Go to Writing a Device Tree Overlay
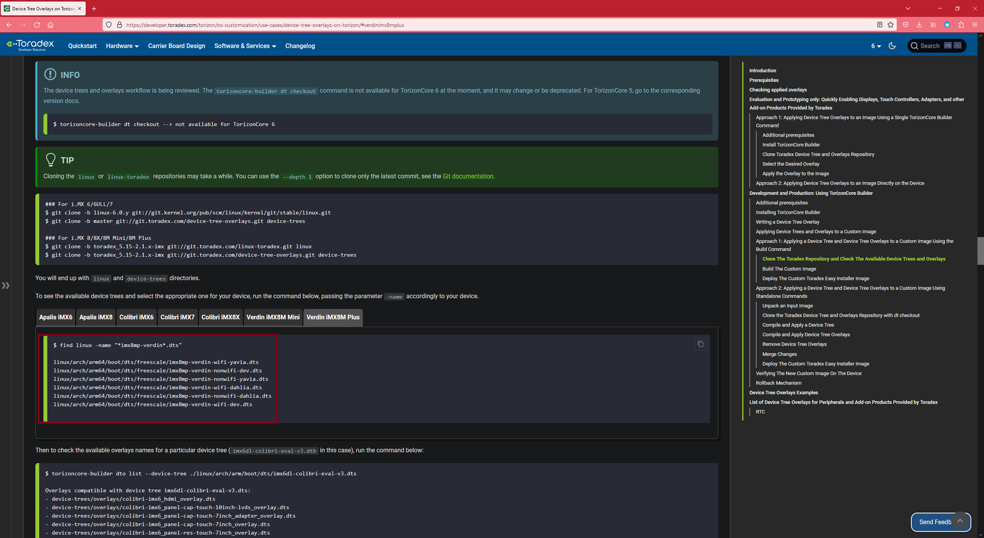Image resolution: width=984 pixels, height=538 pixels. coord(787,222)
